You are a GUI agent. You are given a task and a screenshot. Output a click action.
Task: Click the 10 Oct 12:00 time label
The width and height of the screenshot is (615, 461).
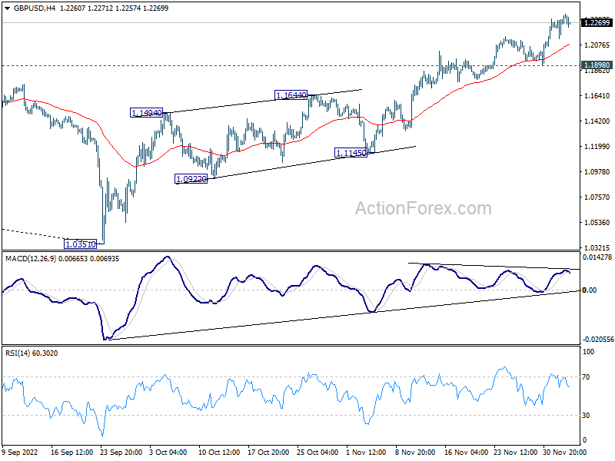(219, 453)
